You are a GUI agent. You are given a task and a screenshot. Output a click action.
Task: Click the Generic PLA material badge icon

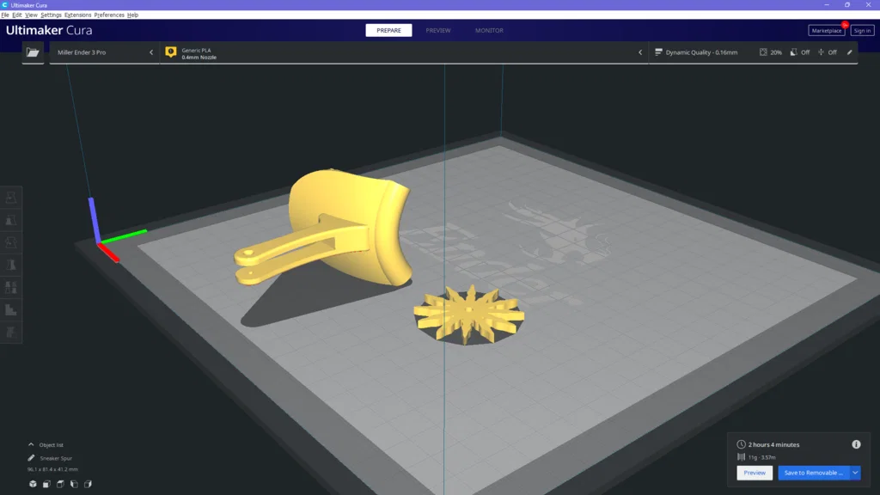pos(171,52)
